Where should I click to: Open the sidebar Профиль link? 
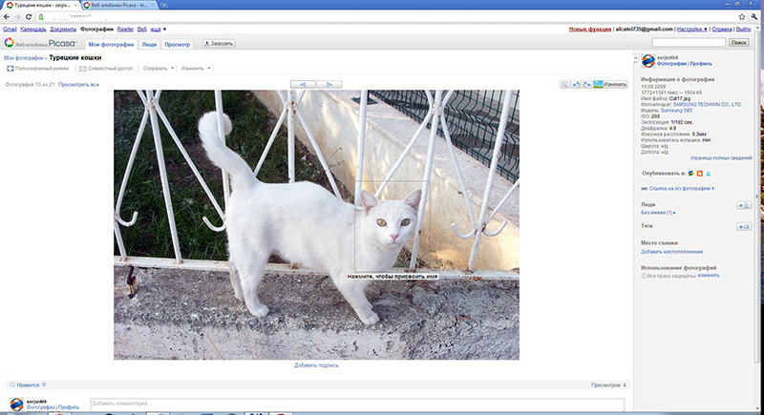coord(701,64)
